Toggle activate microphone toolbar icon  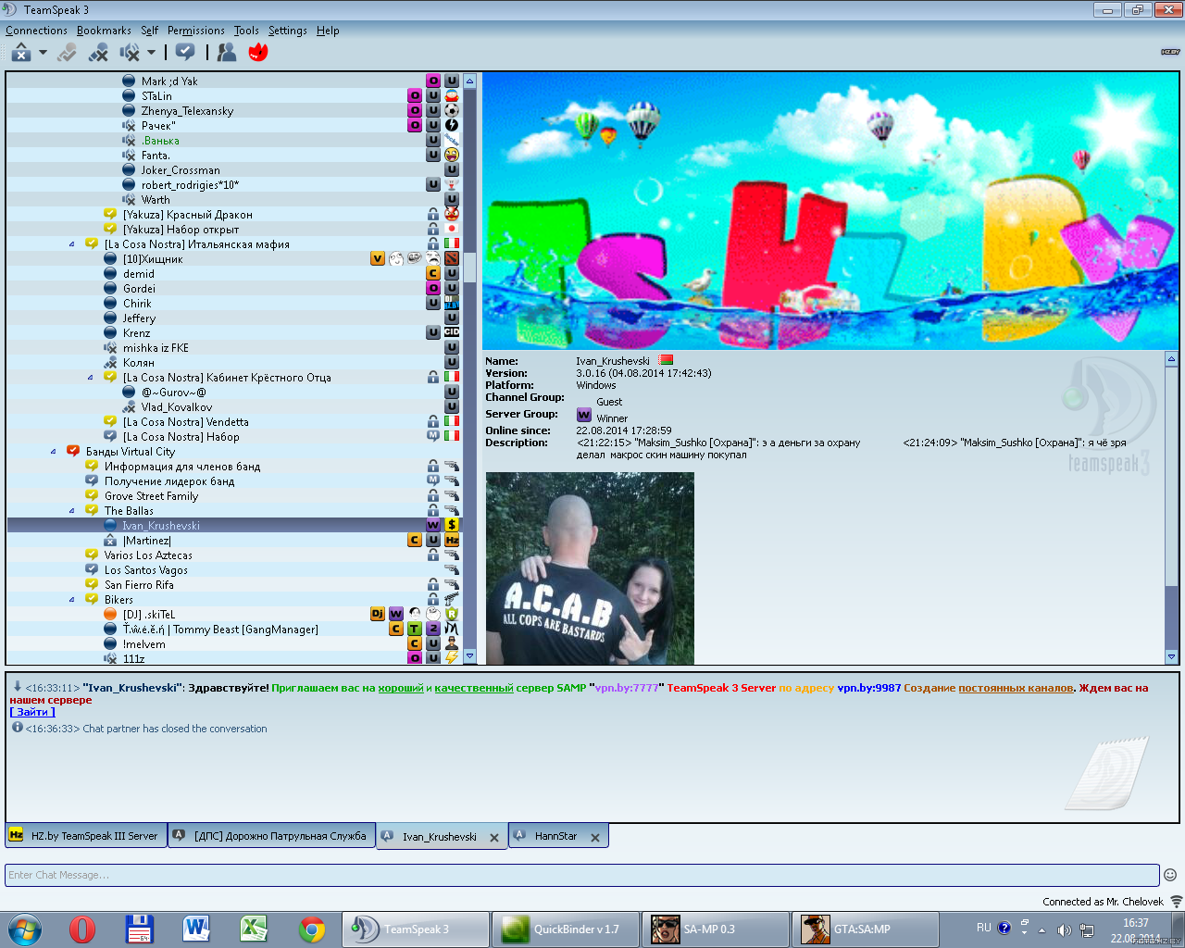coord(67,53)
